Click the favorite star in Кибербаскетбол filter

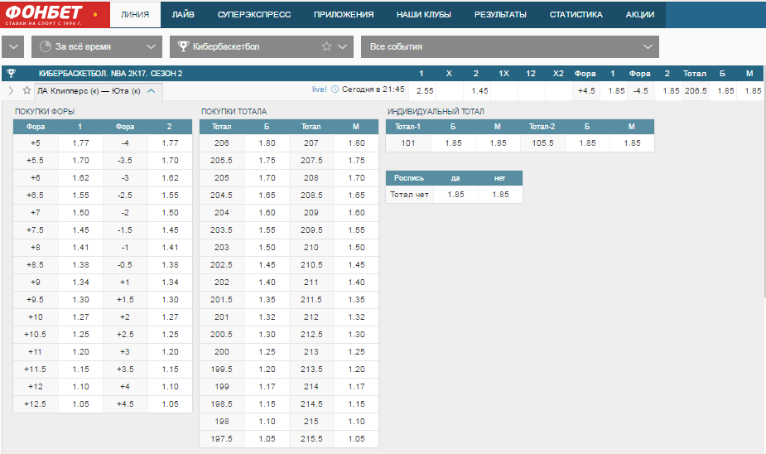click(326, 46)
